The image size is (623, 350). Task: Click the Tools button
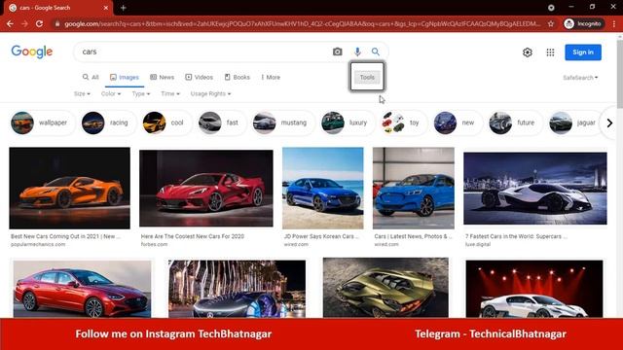367,77
